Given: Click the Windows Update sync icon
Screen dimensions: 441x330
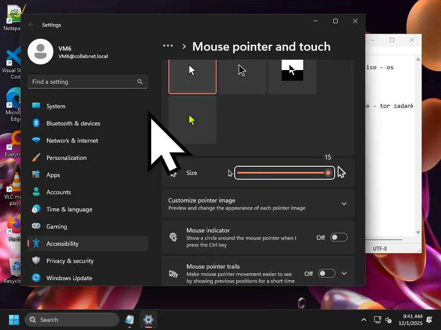Looking at the screenshot, I should (x=36, y=278).
